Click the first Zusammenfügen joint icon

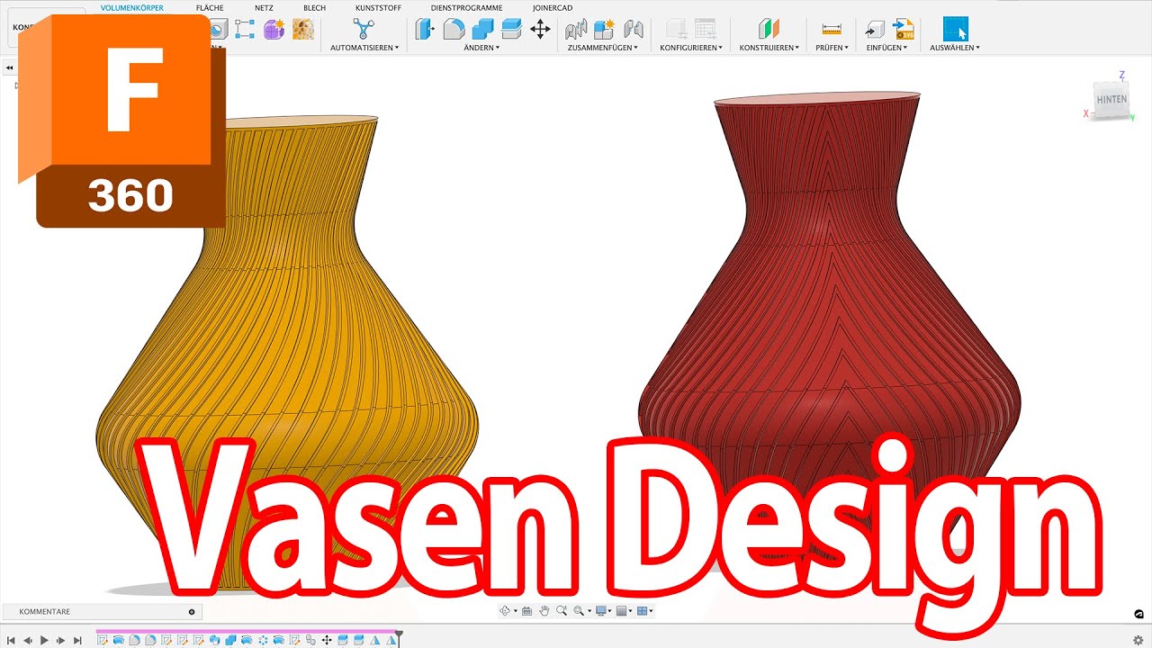[x=576, y=29]
